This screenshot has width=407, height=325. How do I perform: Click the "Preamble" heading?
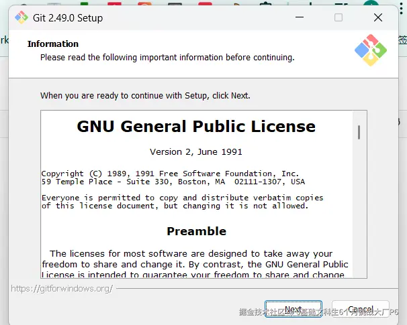point(197,231)
